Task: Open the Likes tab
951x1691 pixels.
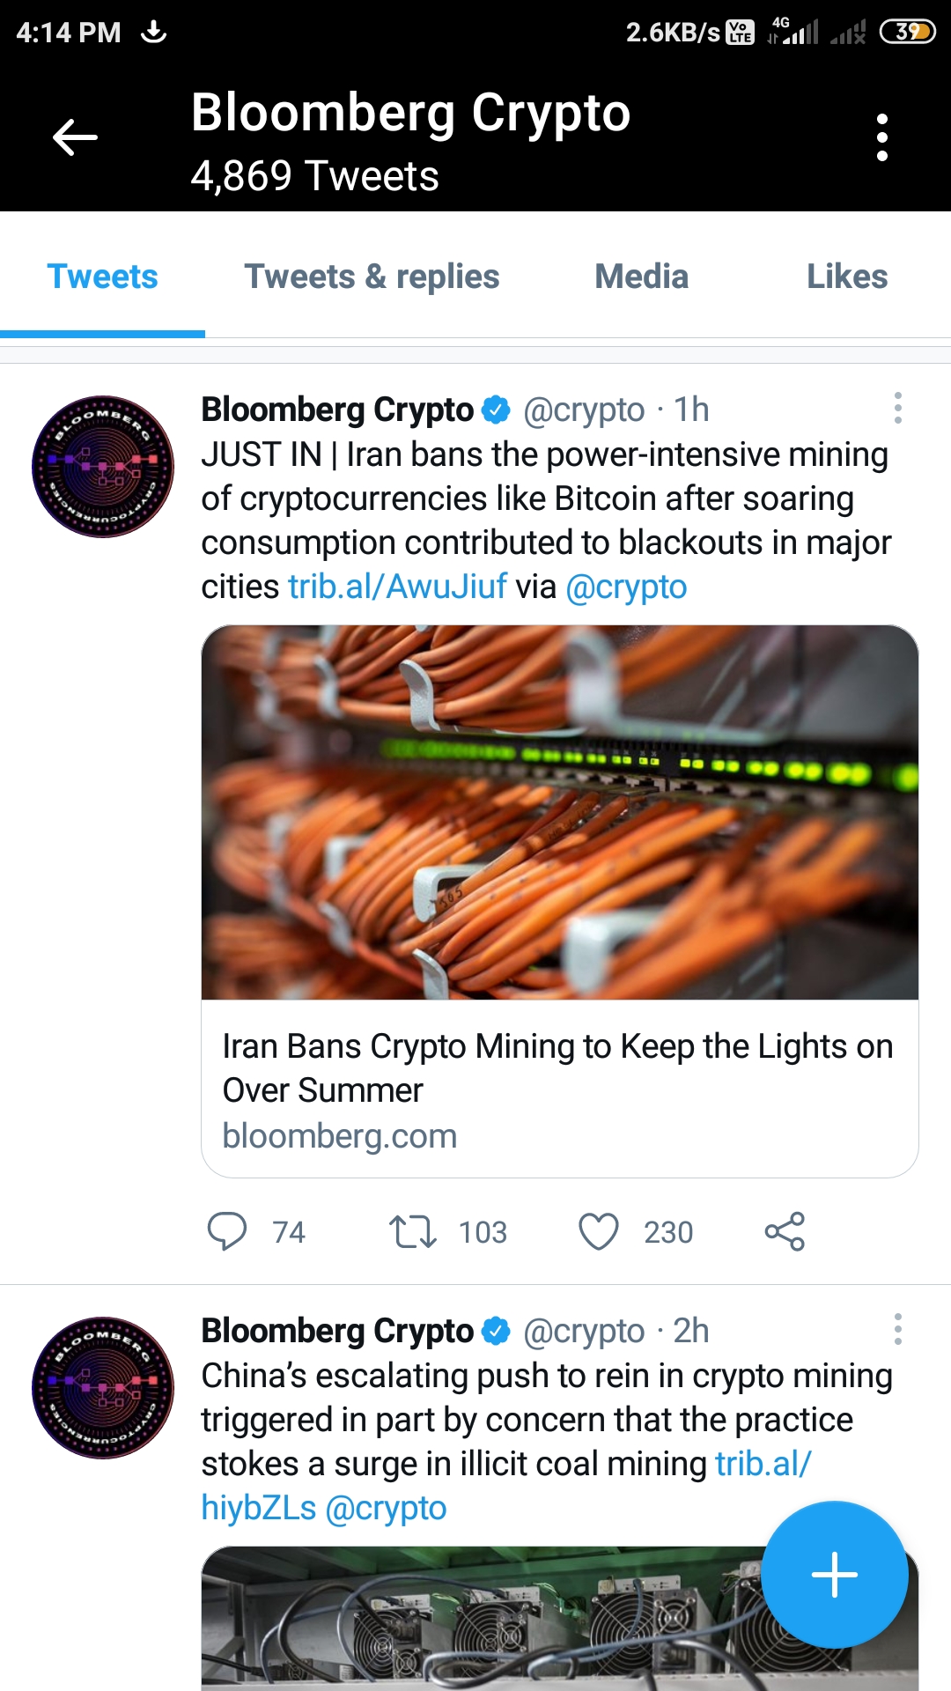Action: pyautogui.click(x=847, y=277)
